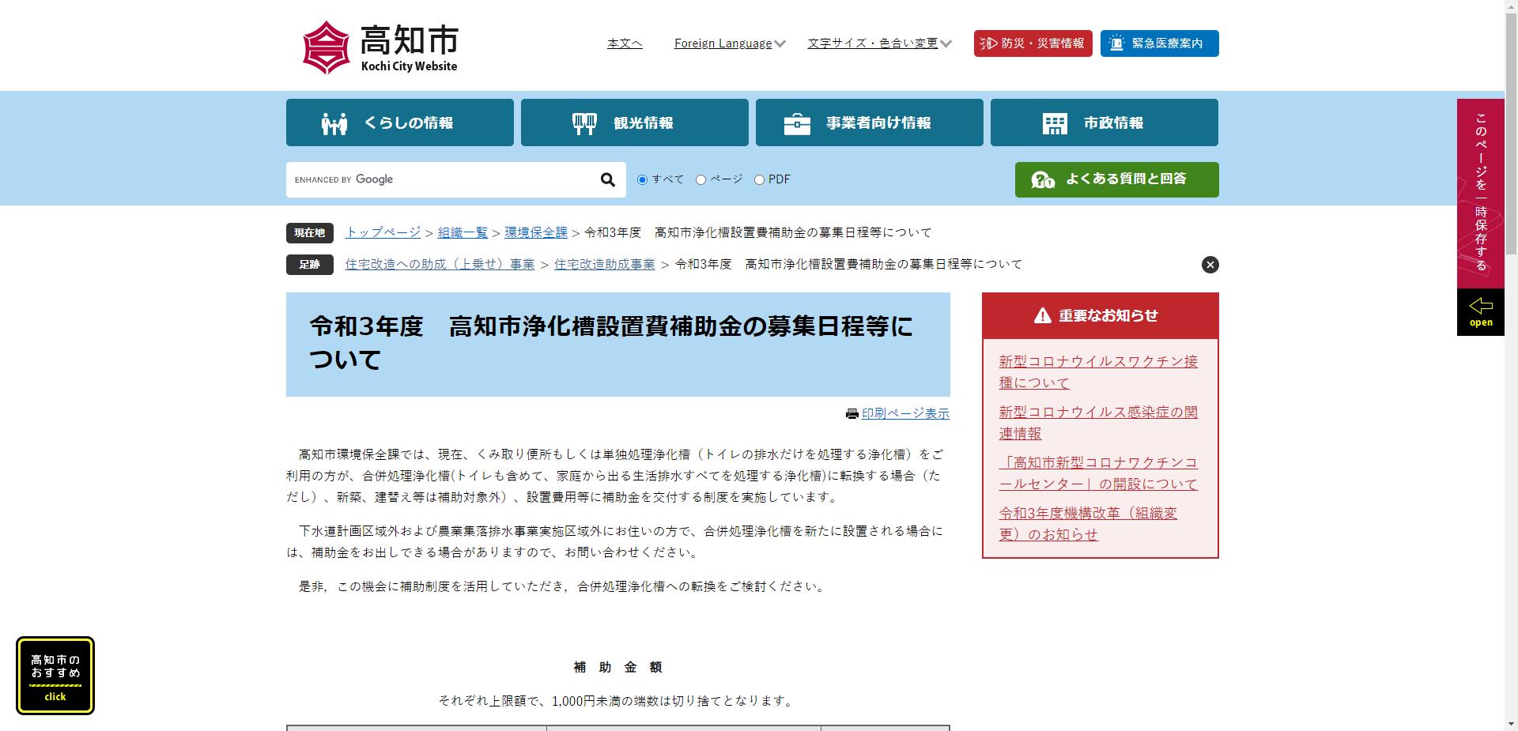The height and width of the screenshot is (731, 1518).
Task: Select the すべて search radio button
Action: 643,180
